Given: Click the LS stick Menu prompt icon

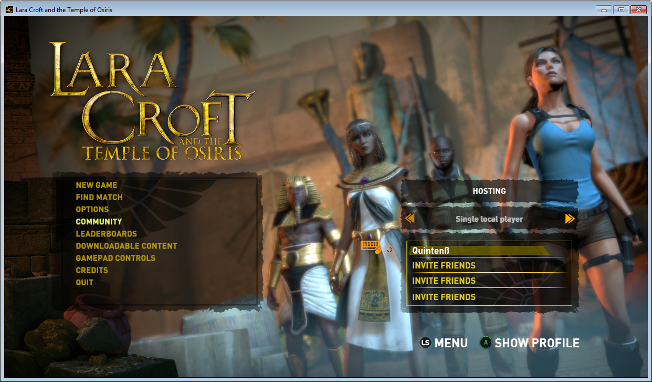Looking at the screenshot, I should pyautogui.click(x=425, y=343).
